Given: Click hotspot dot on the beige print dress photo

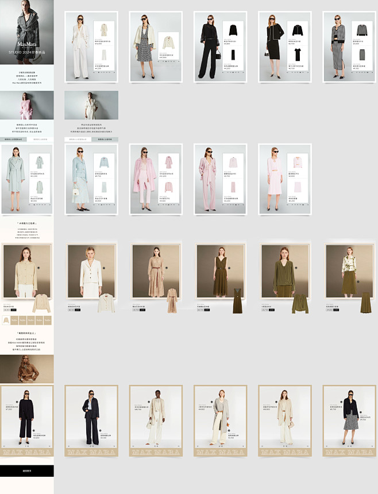Looking at the screenshot, I should [x=167, y=268].
